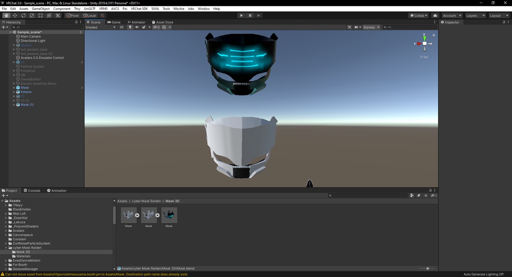The image size is (512, 277).
Task: Click cyber Mask Raiden in breadcrumb path
Action: [146, 201]
